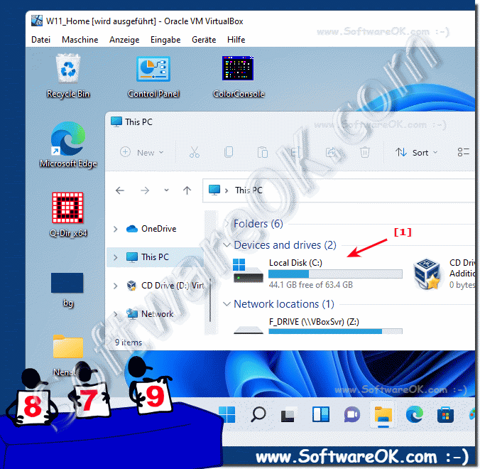Click the Share icon in Explorer toolbar
Screen dimensions: 480x469
click(330, 152)
